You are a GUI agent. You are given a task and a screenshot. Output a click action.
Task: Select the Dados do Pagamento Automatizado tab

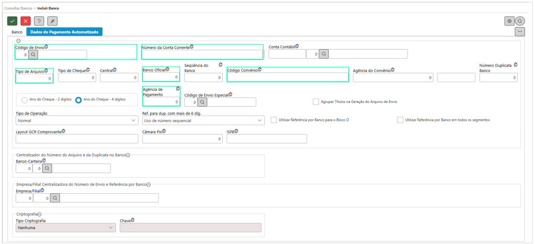[x=64, y=32]
